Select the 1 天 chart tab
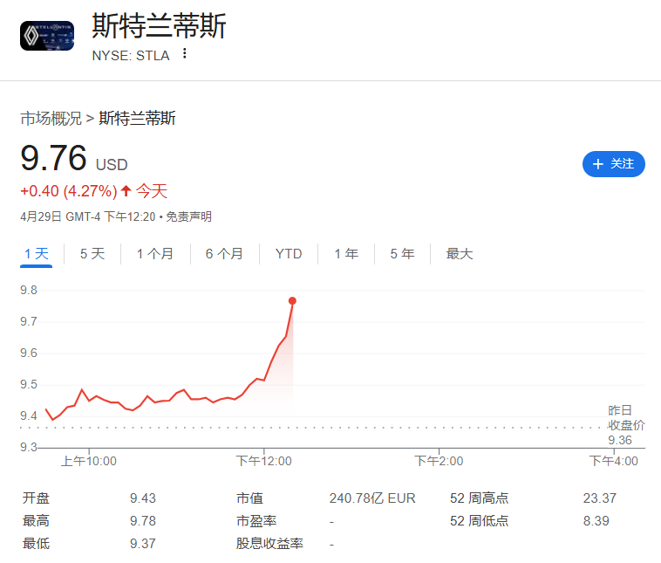This screenshot has height=563, width=661. pos(37,254)
